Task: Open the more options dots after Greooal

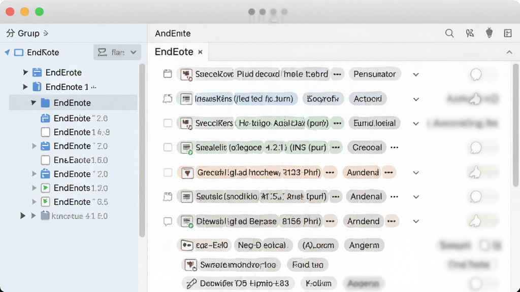Action: coord(394,148)
